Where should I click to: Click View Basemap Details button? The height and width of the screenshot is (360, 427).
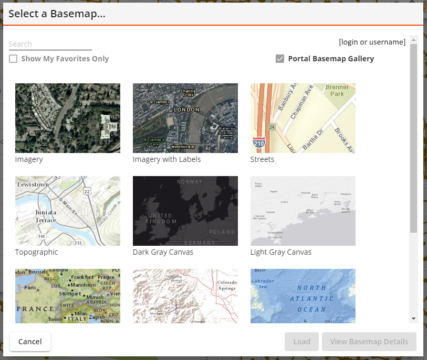[369, 342]
